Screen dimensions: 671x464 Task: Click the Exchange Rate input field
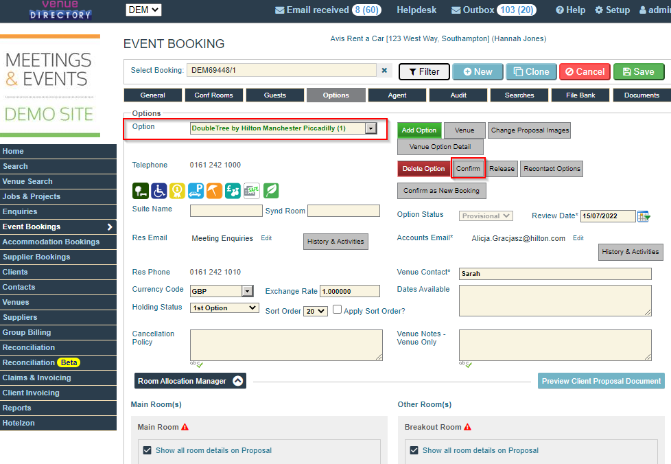click(350, 291)
